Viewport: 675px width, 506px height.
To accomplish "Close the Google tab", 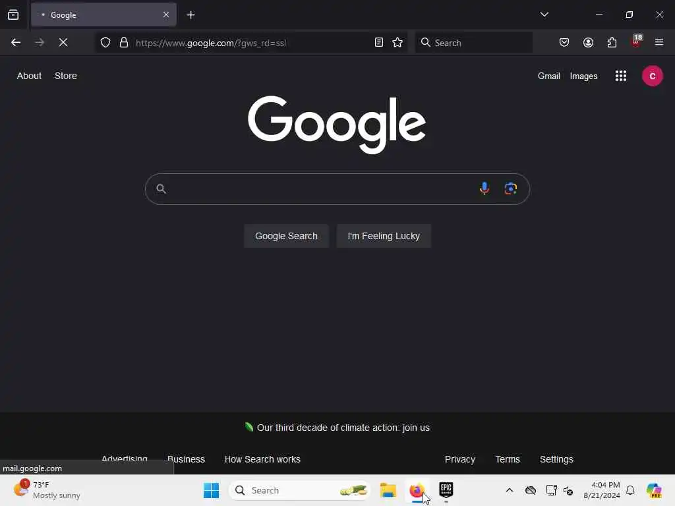I will 165,15.
